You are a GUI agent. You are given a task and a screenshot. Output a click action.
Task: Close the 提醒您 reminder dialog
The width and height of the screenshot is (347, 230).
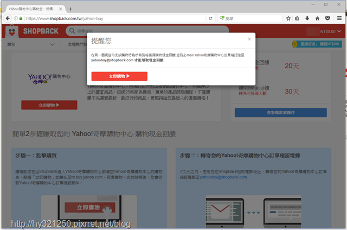[x=249, y=39]
